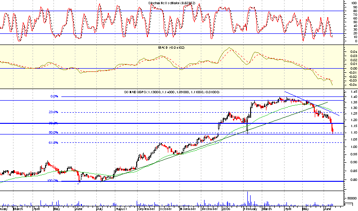358x211 pixels.
Task: Click the November month label
Action: [x=188, y=209]
